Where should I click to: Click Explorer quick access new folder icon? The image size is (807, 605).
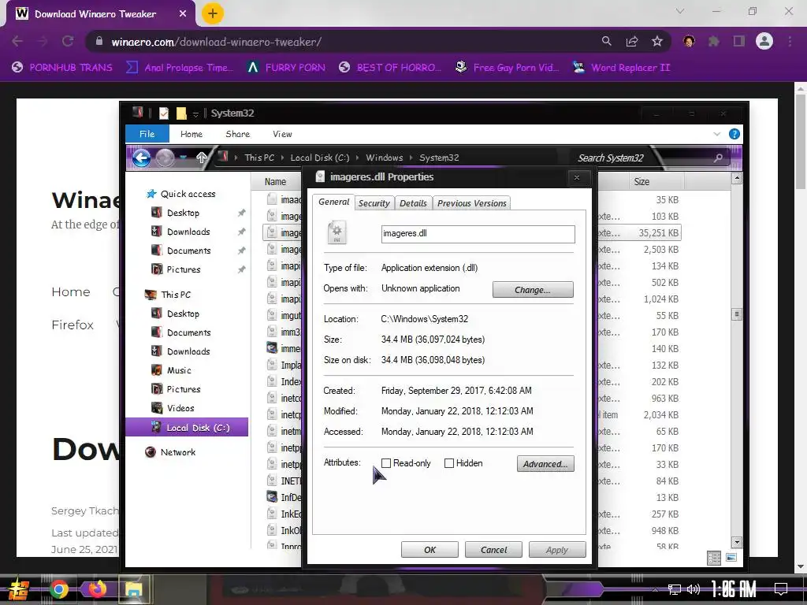click(x=181, y=113)
